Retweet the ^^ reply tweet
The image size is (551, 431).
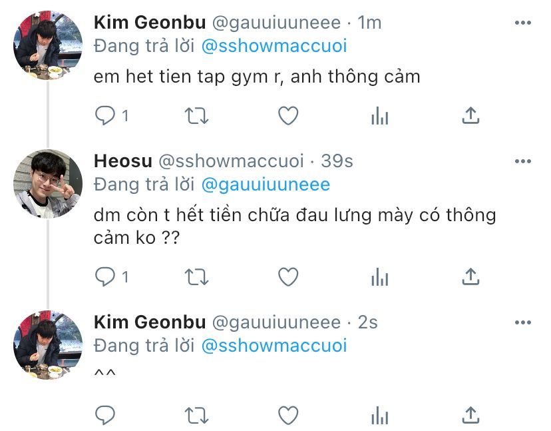(196, 415)
